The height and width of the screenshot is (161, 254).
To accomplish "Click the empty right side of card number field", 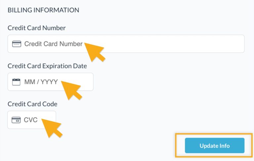I will tap(198, 44).
